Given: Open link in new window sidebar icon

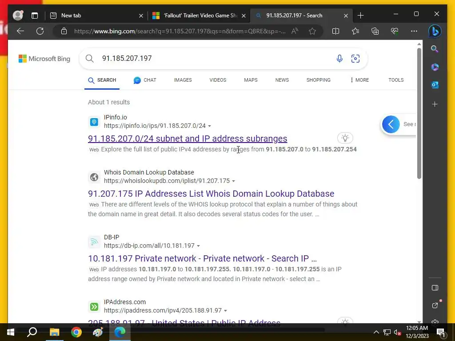Looking at the screenshot, I should [x=435, y=305].
